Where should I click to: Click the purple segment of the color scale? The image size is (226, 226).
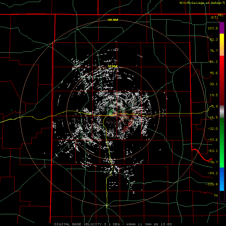pos(222,28)
